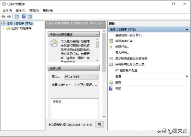Maximize the Task Scheduler window
The width and height of the screenshot is (191, 137).
(173, 4)
